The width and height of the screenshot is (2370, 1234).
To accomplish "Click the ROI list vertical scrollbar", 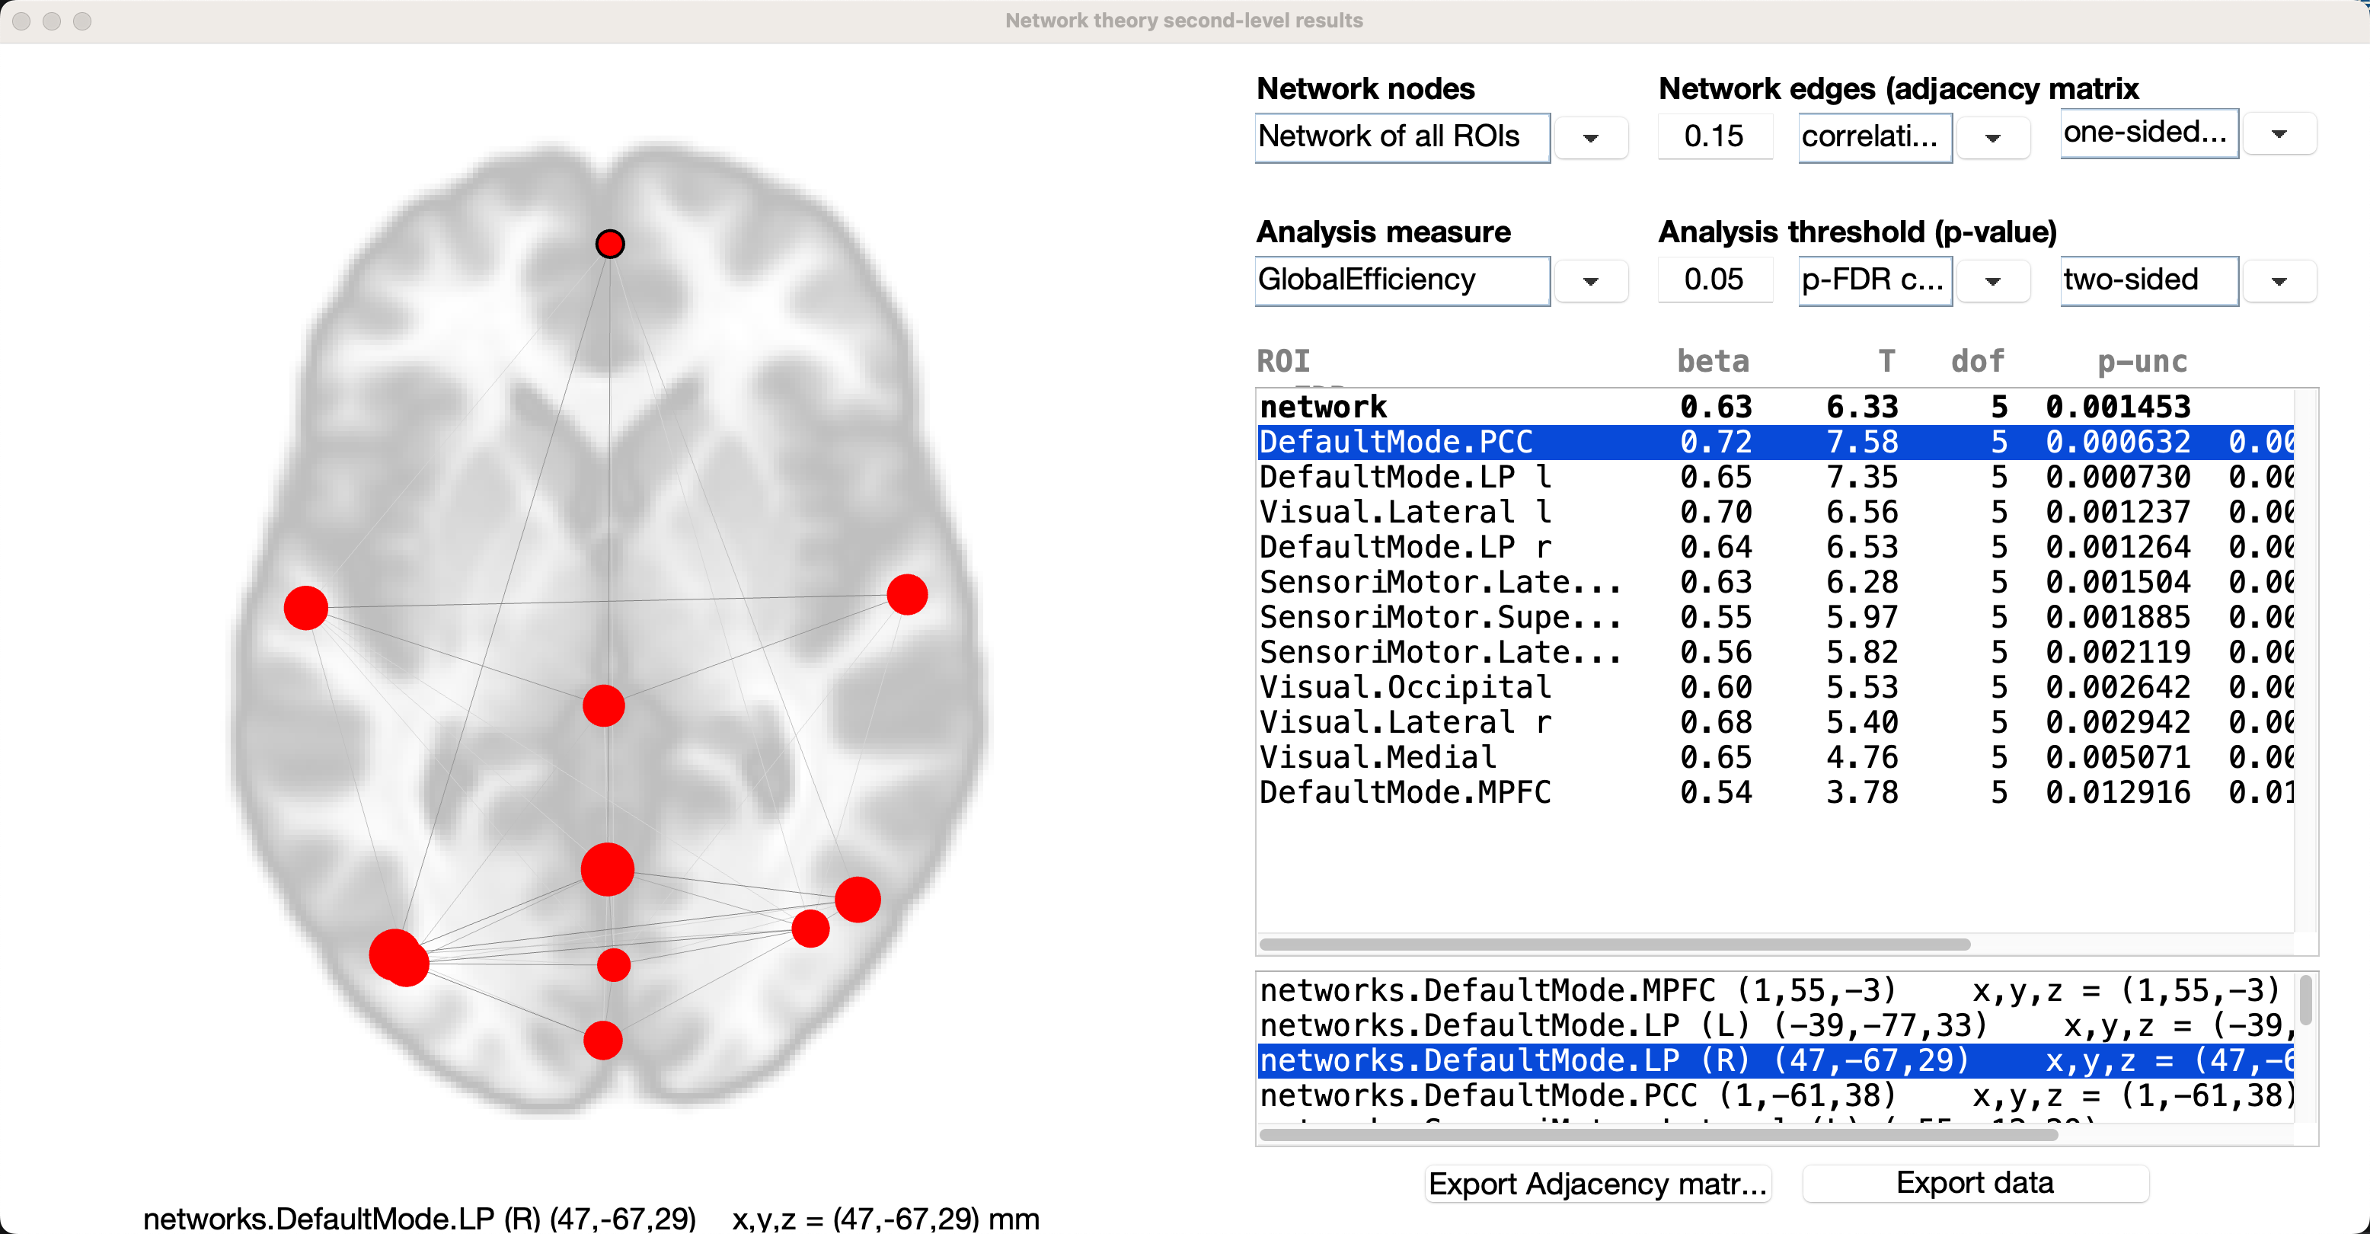I will (2305, 1000).
